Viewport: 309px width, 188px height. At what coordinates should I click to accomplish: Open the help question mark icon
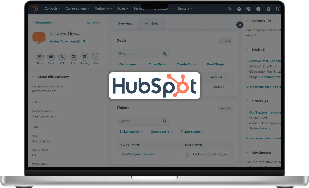coord(258,9)
